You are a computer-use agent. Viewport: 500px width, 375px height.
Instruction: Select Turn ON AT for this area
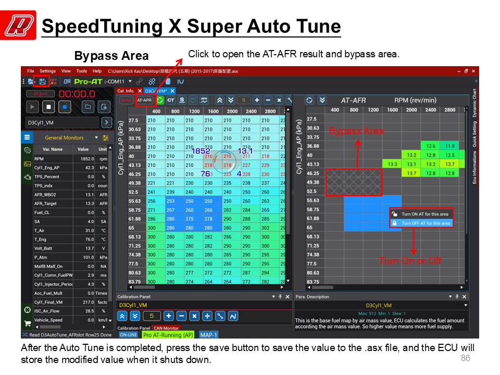(x=421, y=214)
